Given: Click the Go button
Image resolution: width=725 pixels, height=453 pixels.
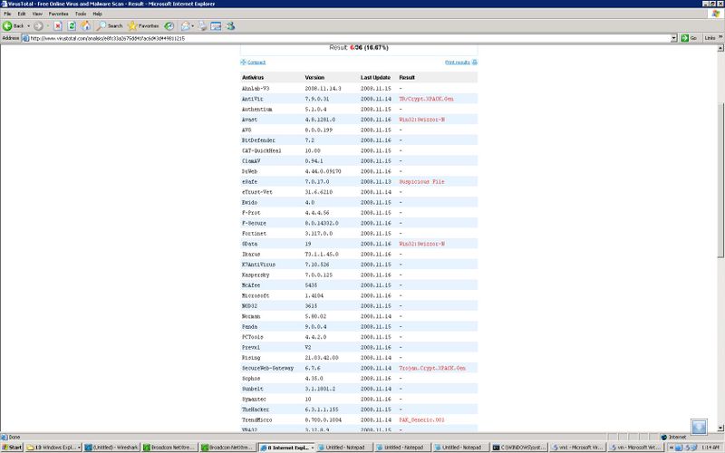Looking at the screenshot, I should (x=689, y=38).
